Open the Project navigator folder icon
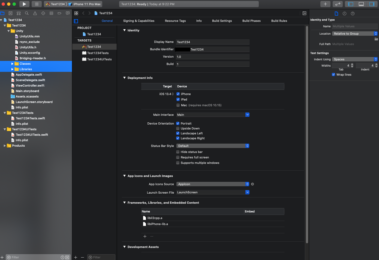 point(2,13)
